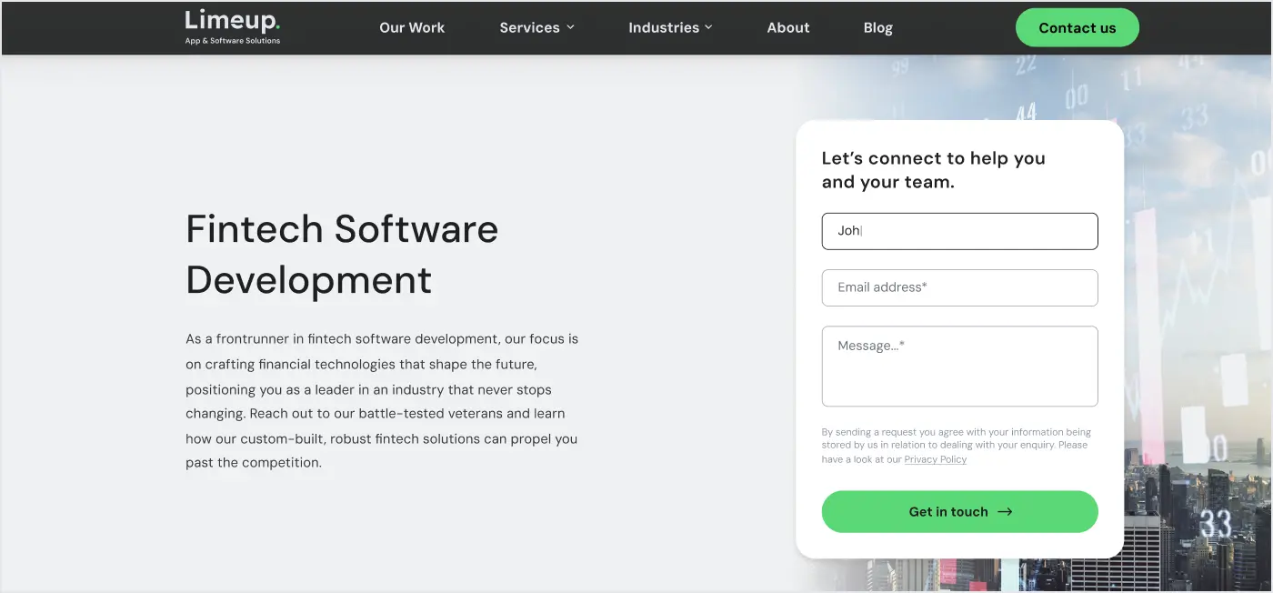Image resolution: width=1273 pixels, height=593 pixels.
Task: Click the "Fintech Software Development" heading
Action: pos(342,254)
